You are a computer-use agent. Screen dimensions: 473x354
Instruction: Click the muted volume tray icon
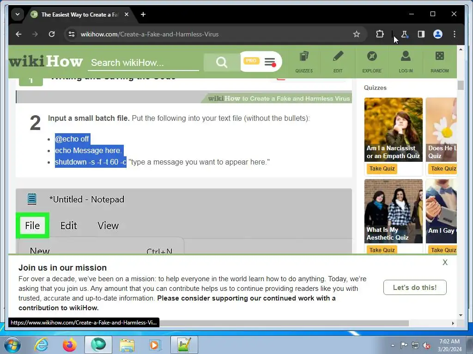tap(426, 346)
